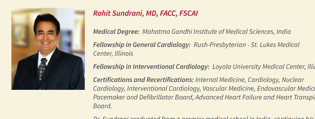Screen dimensions: 315x119
Task: Click the "Center, Illinois" line
Action: [x=113, y=54]
